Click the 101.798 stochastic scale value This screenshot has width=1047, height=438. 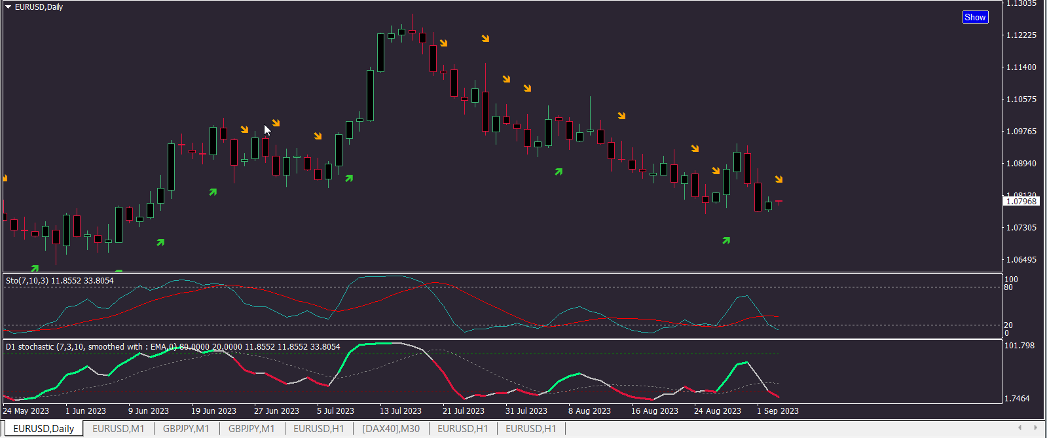[1019, 346]
